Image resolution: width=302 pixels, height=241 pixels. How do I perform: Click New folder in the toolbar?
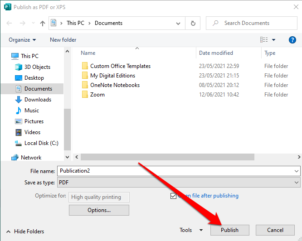63,40
